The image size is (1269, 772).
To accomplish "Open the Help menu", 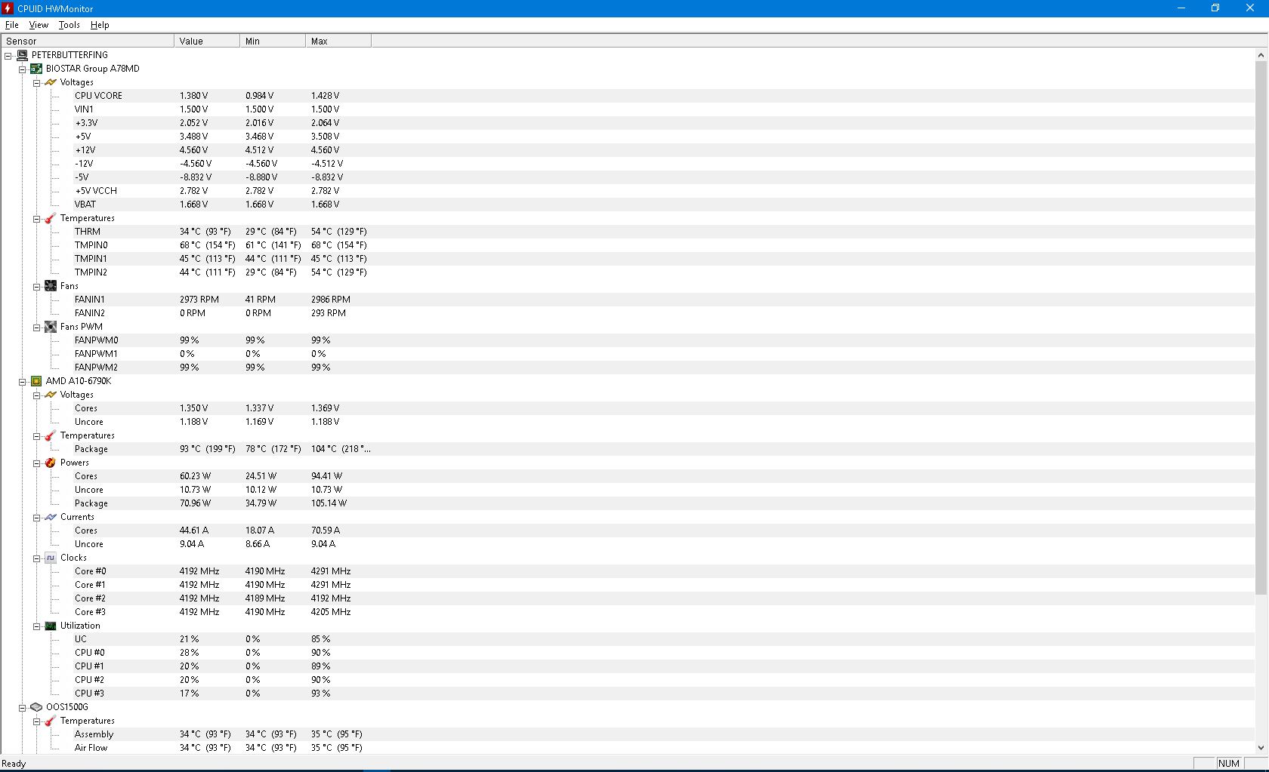I will [x=100, y=25].
